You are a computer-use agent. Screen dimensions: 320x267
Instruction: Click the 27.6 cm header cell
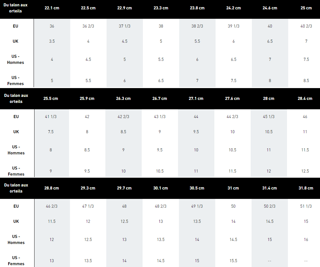232,98
